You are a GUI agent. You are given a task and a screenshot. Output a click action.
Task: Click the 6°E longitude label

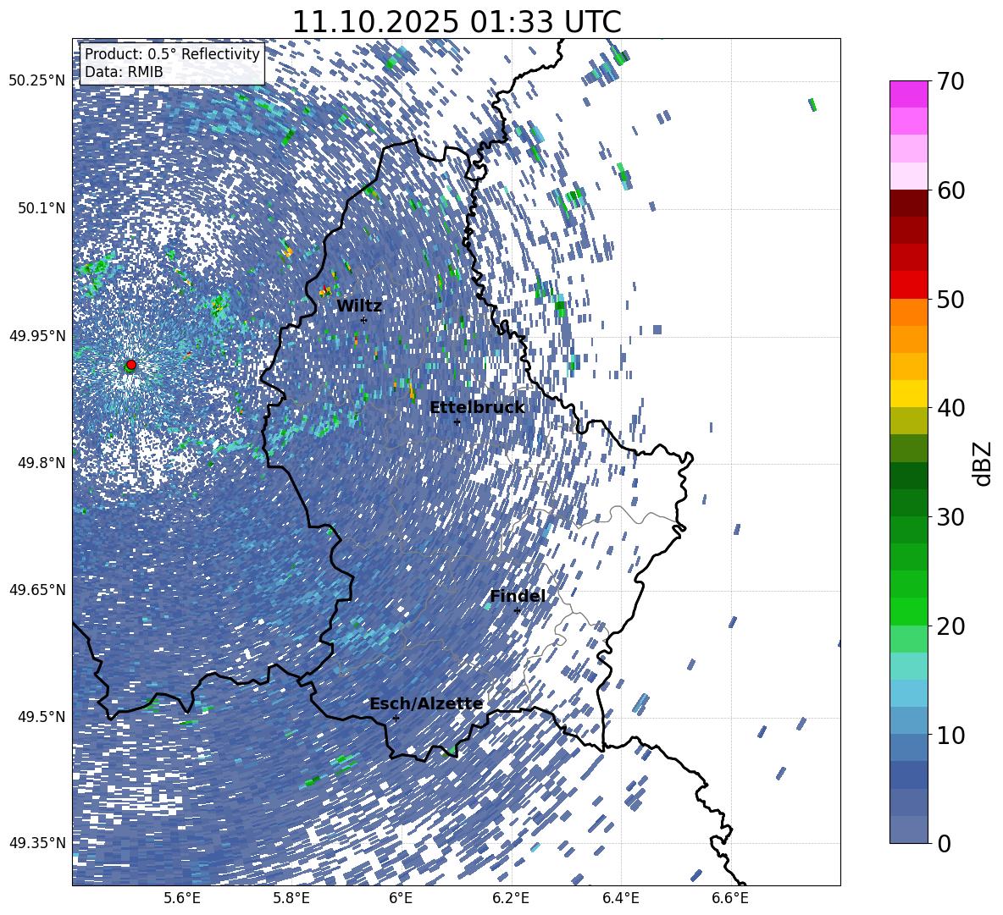pyautogui.click(x=401, y=898)
